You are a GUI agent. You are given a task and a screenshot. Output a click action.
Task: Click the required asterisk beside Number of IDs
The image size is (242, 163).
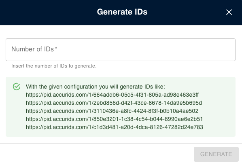(x=56, y=48)
